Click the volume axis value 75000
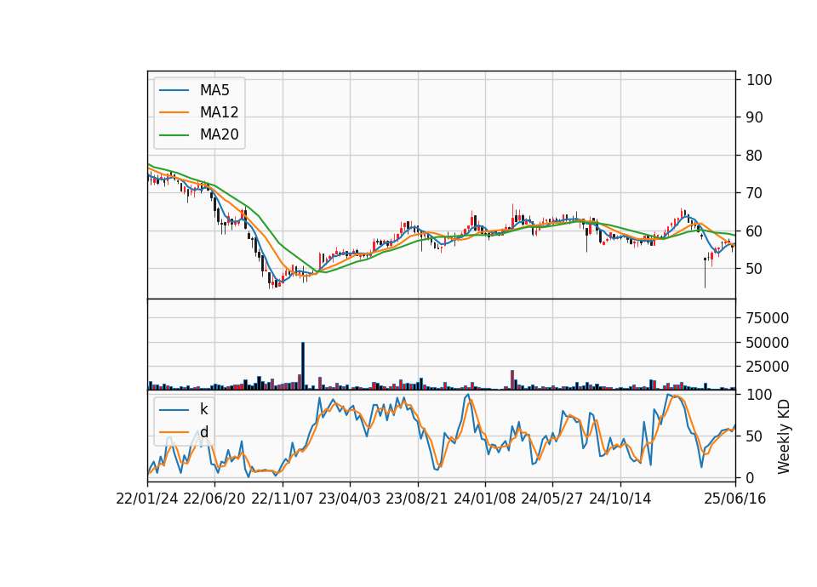Image resolution: width=817 pixels, height=587 pixels. 768,318
